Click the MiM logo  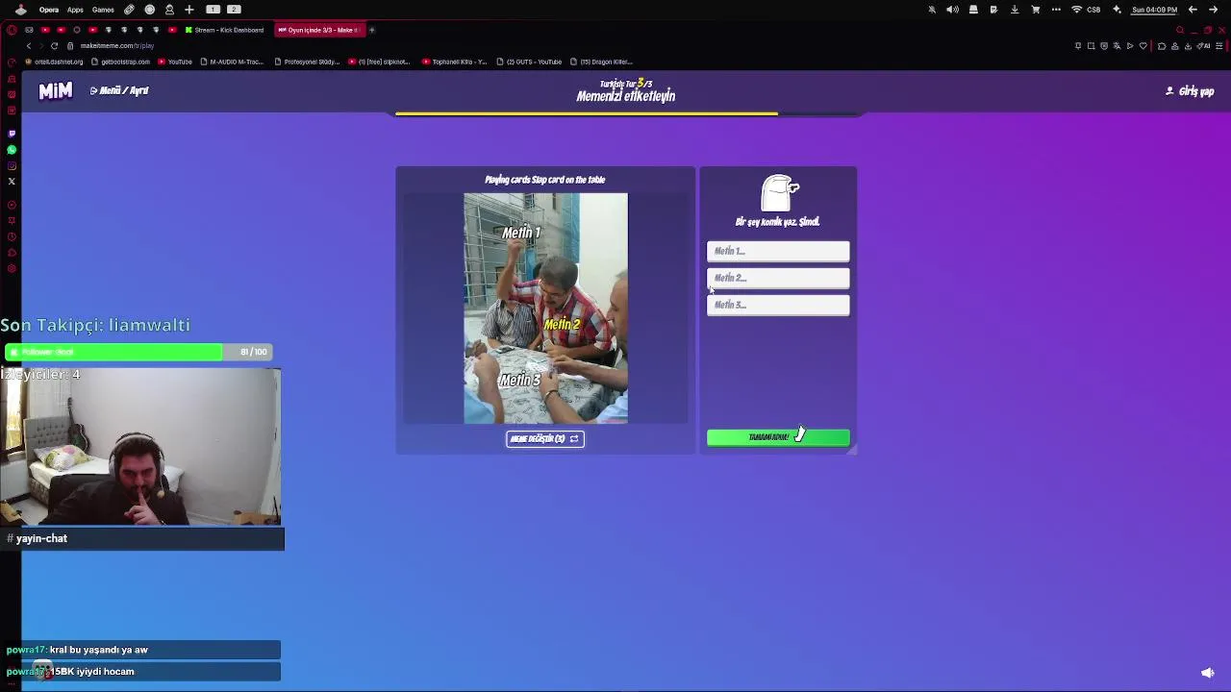tap(55, 90)
